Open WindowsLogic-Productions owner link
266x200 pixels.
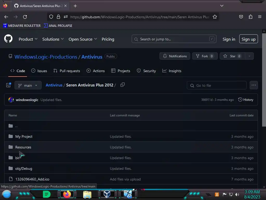click(46, 57)
